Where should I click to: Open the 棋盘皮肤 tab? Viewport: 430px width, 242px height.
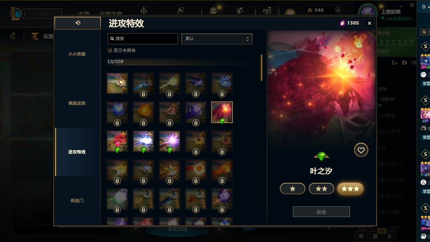[x=77, y=103]
